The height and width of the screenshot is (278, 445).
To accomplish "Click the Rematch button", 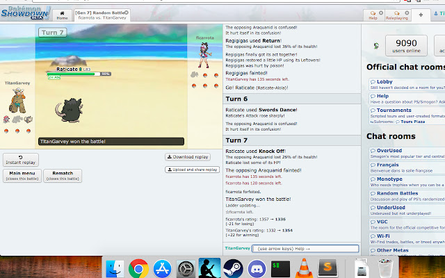I will pos(63,176).
